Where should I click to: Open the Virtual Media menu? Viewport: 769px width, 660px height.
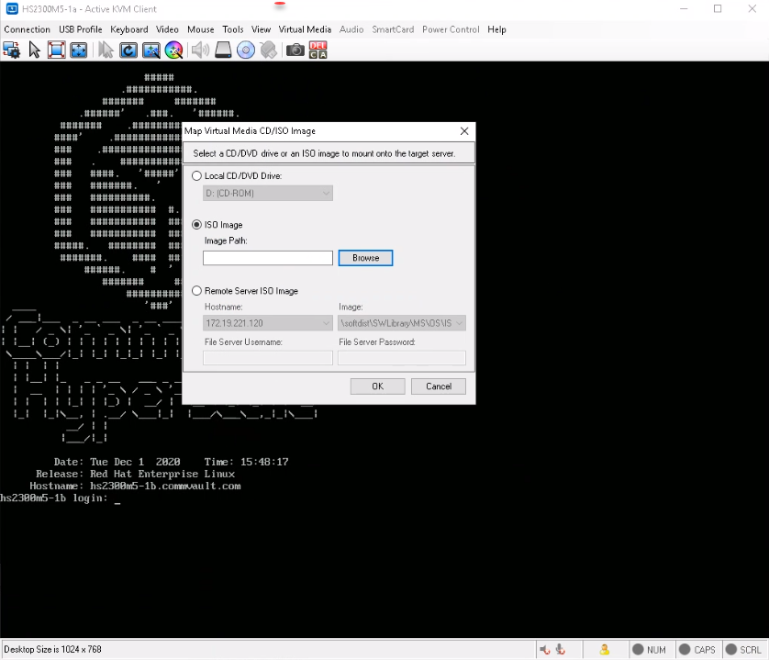click(305, 28)
